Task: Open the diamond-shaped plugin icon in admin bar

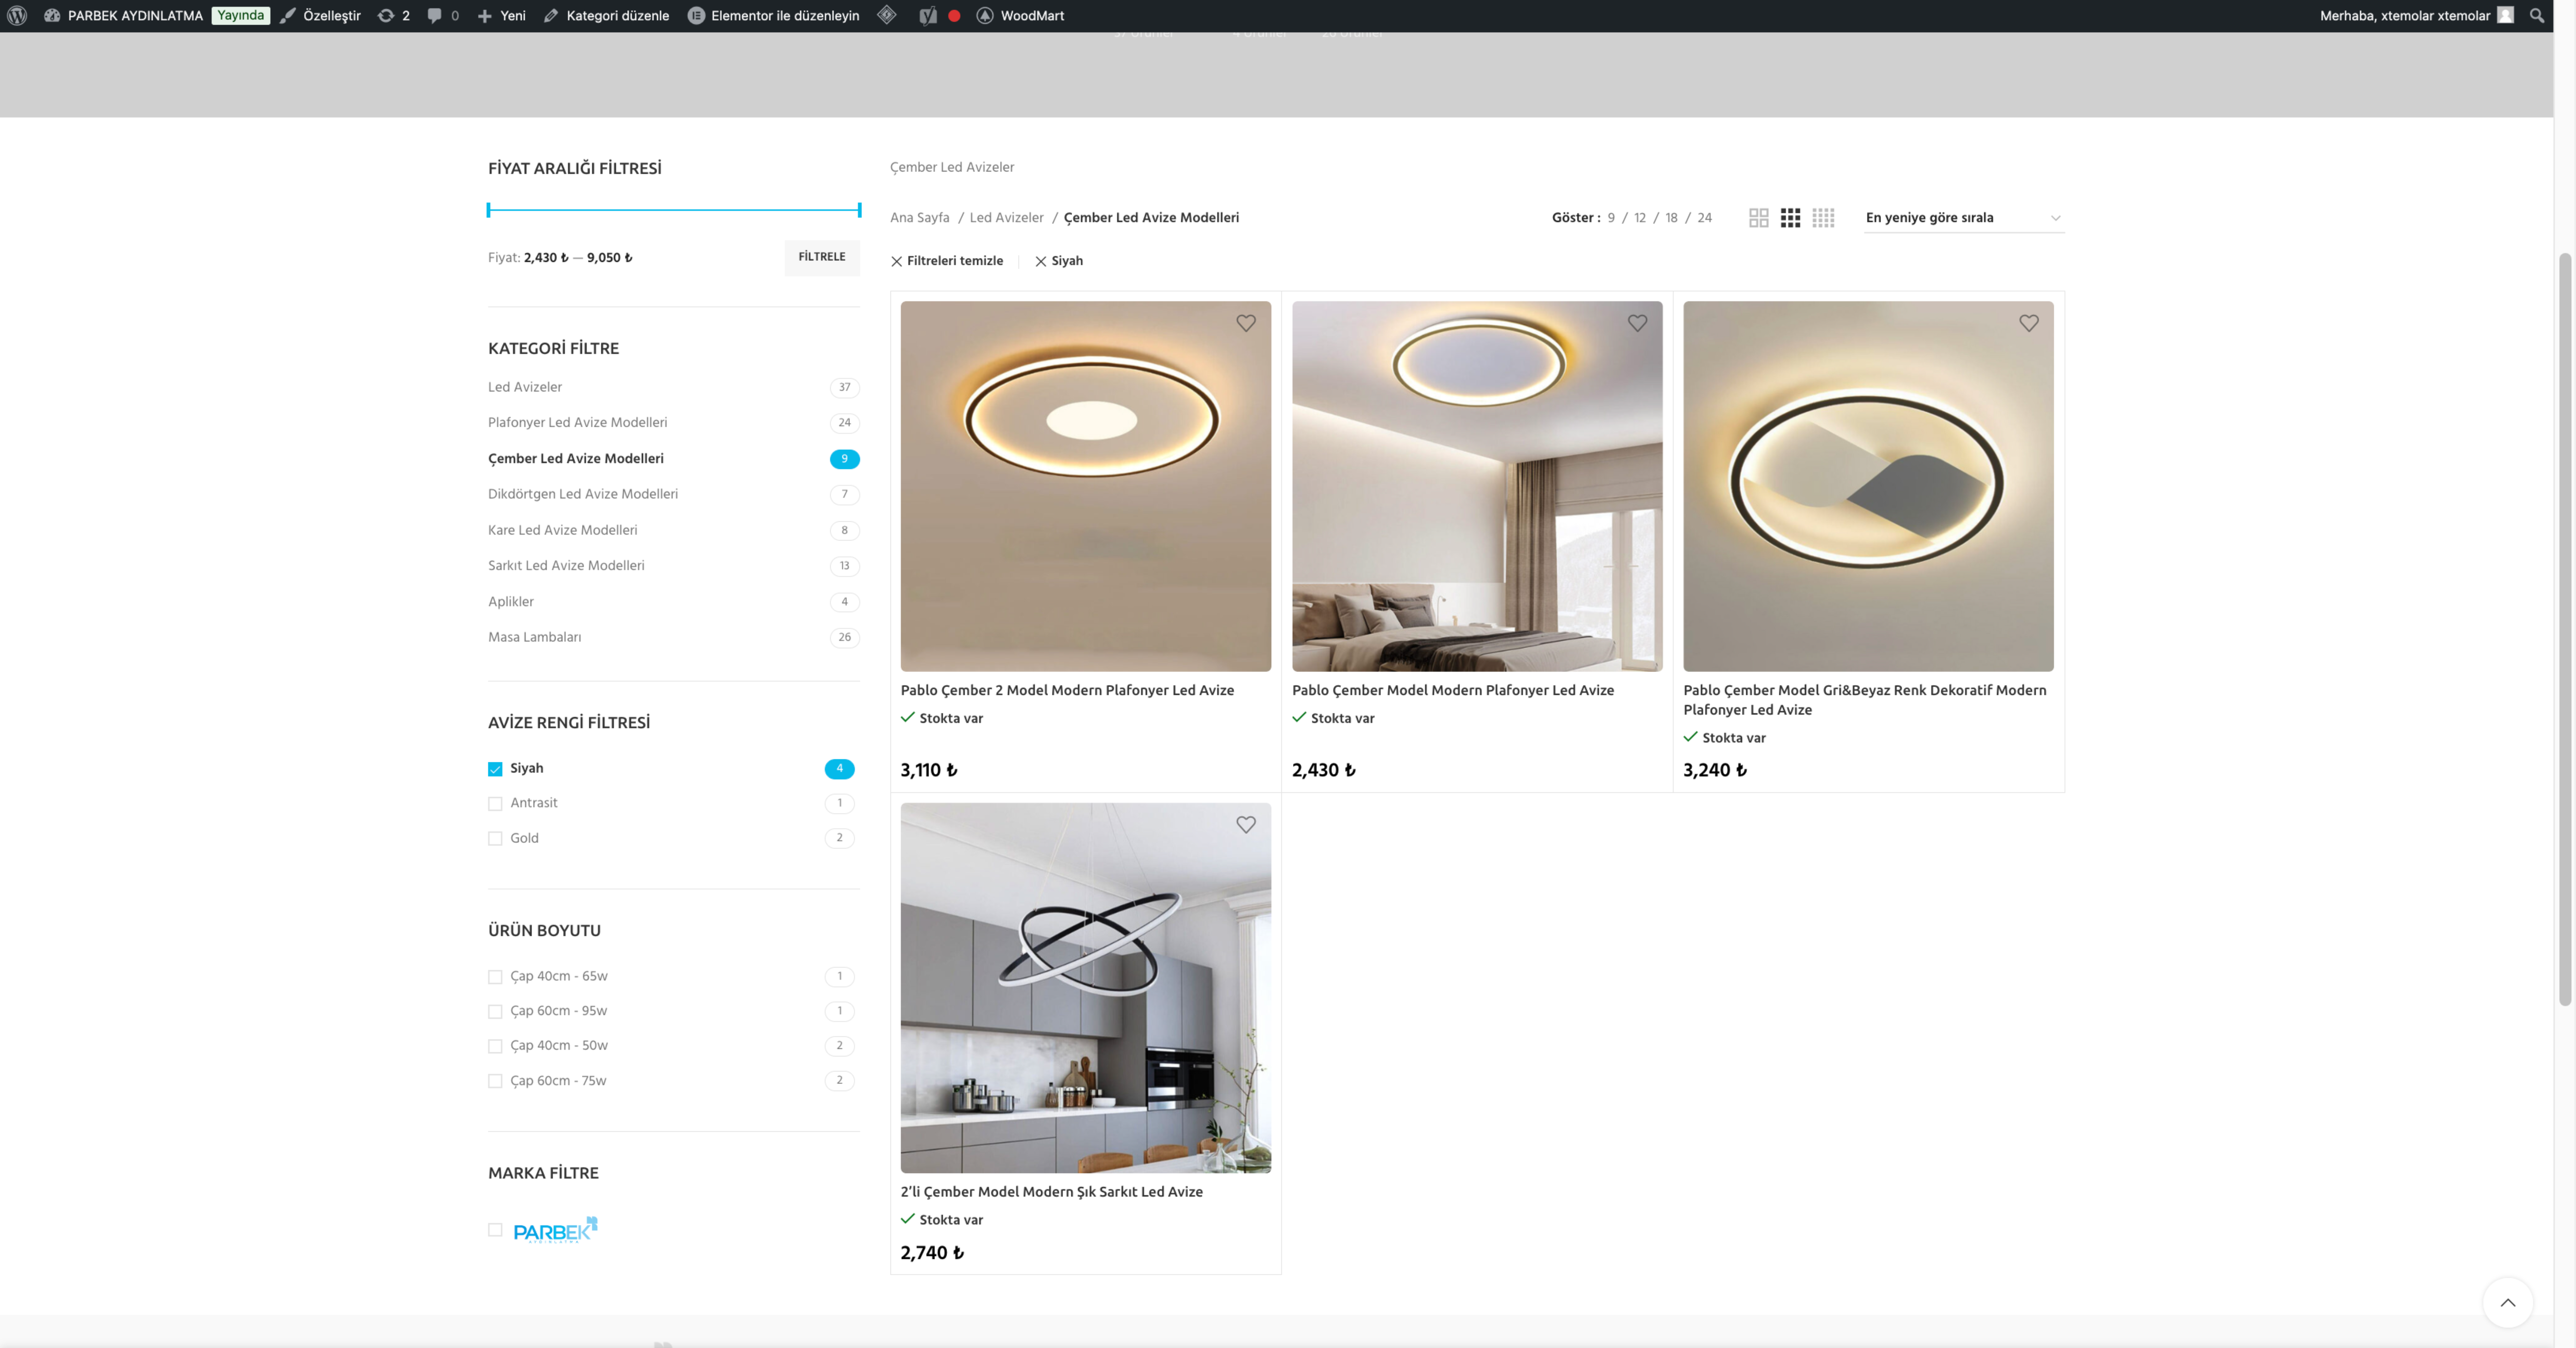Action: coord(887,15)
